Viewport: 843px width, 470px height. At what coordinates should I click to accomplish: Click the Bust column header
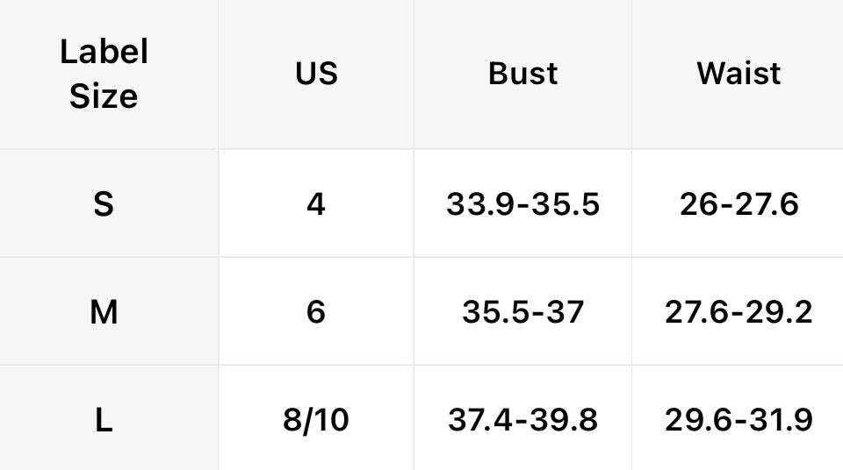pos(522,74)
